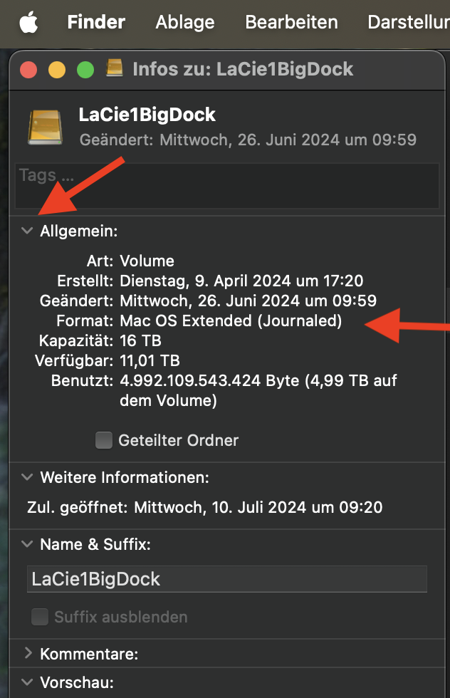Click the Tags input field
The image size is (450, 698).
coord(226,184)
